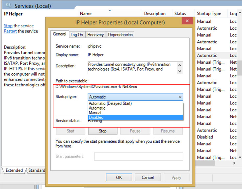Choose Automatic in the startup type list
Screen dimensions: 242x189
pos(135,108)
